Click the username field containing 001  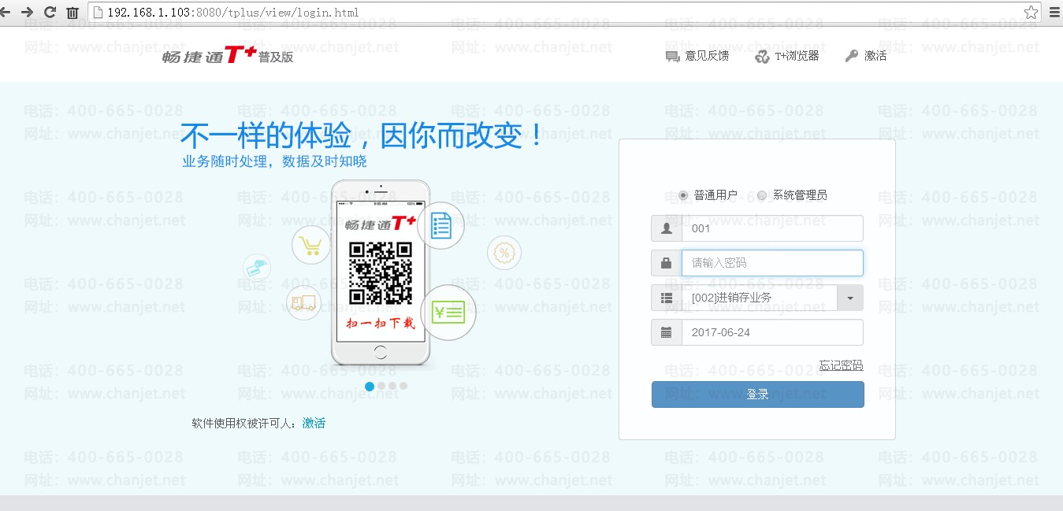coord(772,228)
